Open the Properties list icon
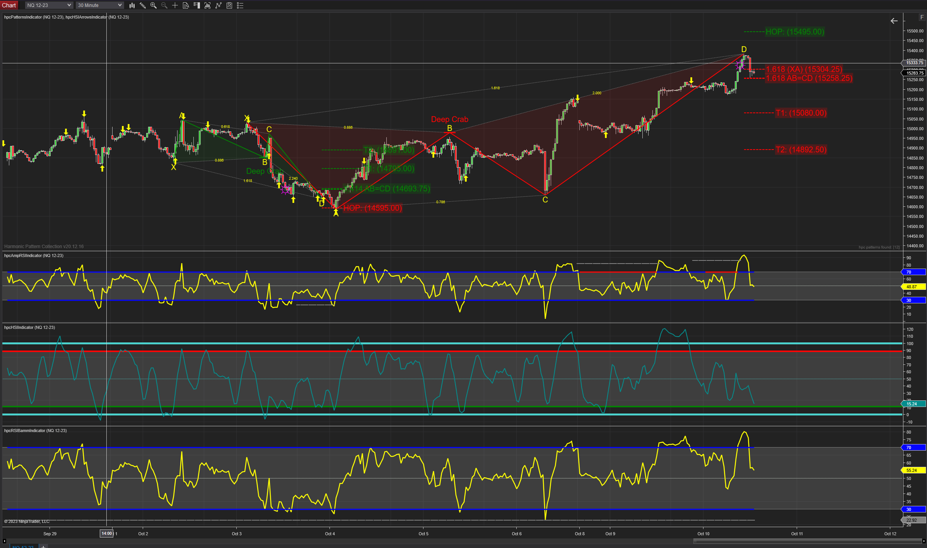This screenshot has height=548, width=927. pos(240,5)
